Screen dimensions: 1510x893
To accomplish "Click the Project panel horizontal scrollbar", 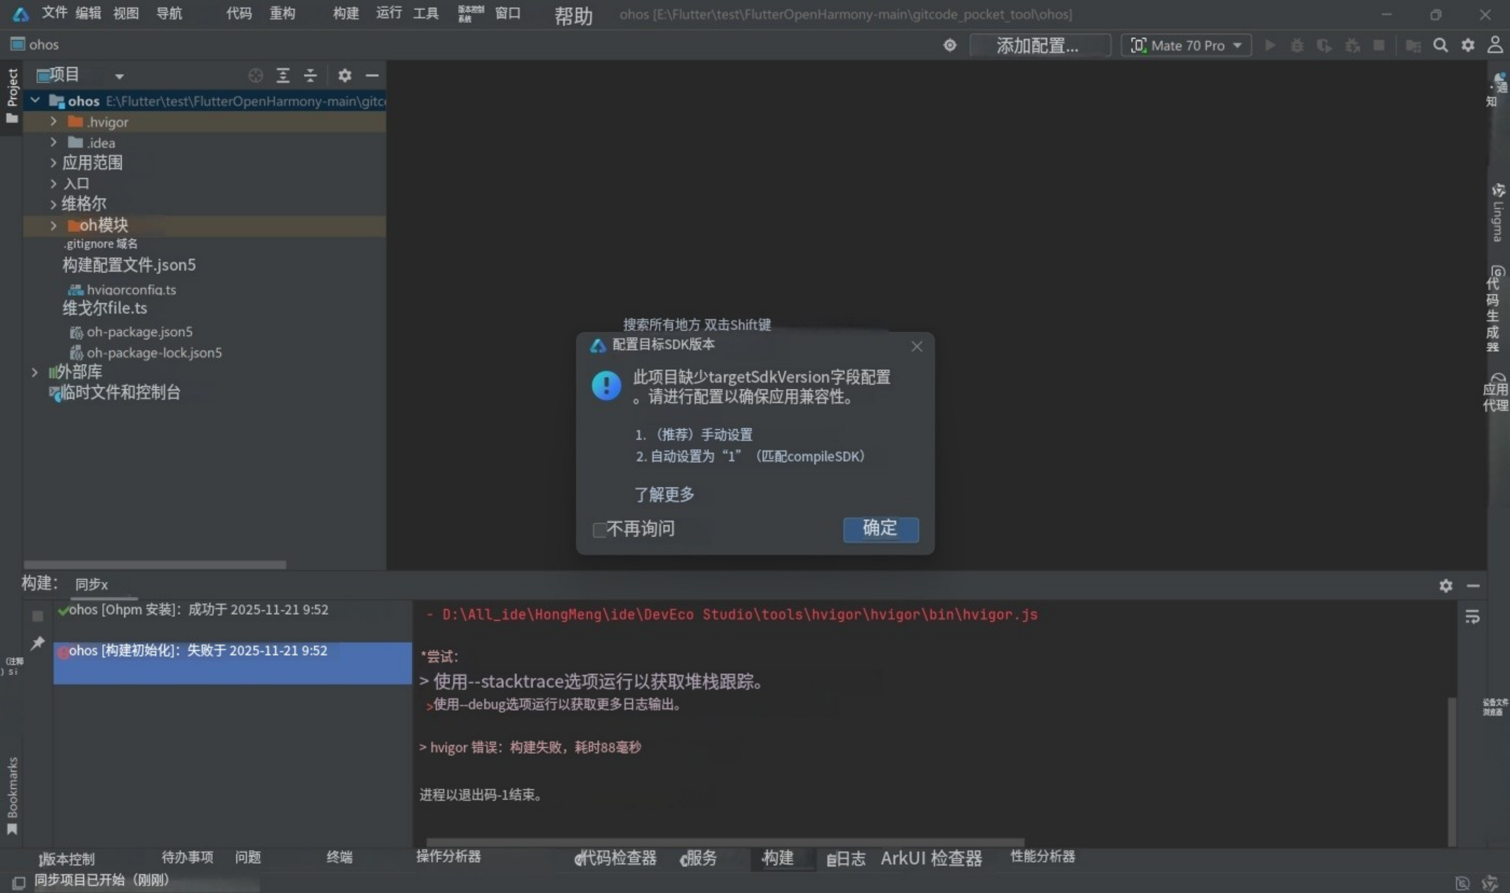I will click(x=154, y=564).
